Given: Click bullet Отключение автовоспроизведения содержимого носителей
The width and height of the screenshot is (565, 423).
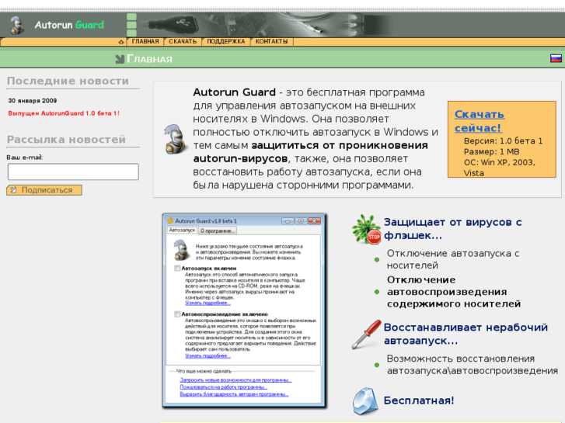Looking at the screenshot, I should click(454, 292).
